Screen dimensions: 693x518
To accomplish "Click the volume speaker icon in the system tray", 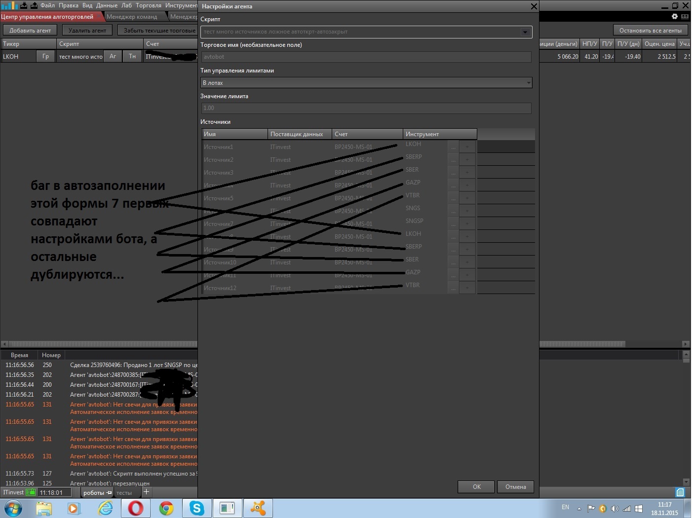I will [x=615, y=509].
